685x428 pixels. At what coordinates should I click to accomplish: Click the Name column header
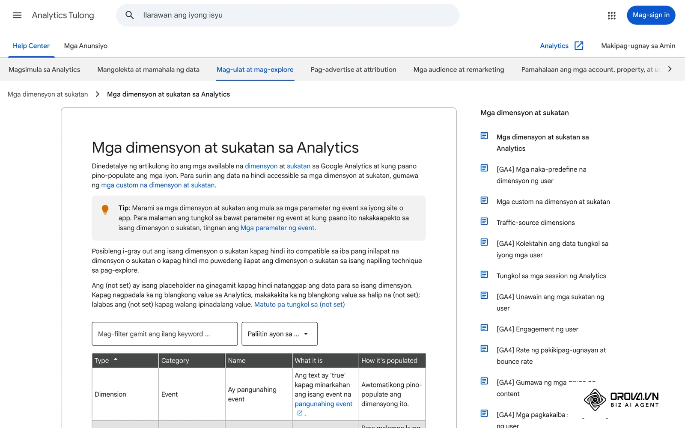tap(259, 360)
